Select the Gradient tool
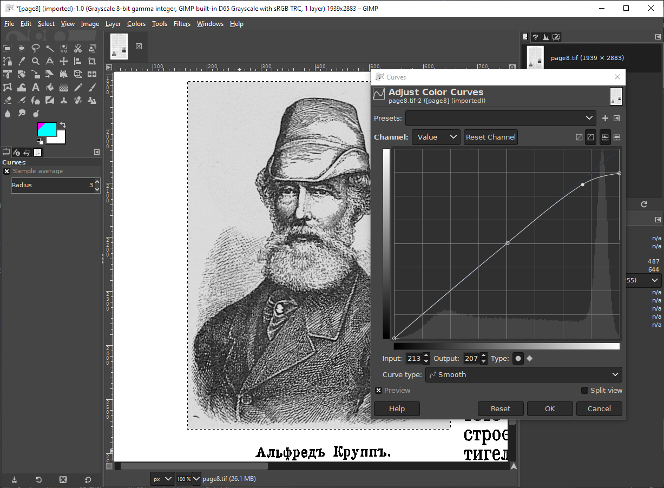The image size is (664, 488). [x=64, y=87]
